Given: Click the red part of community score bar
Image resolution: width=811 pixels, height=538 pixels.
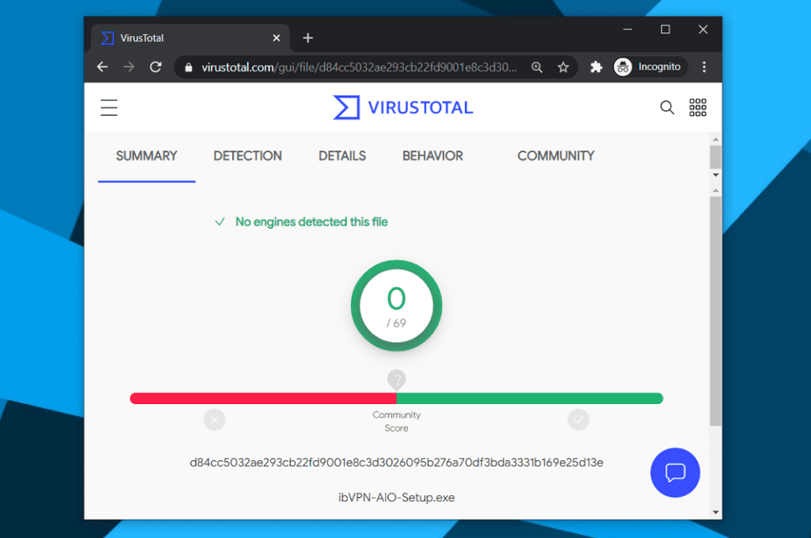Looking at the screenshot, I should pyautogui.click(x=263, y=399).
